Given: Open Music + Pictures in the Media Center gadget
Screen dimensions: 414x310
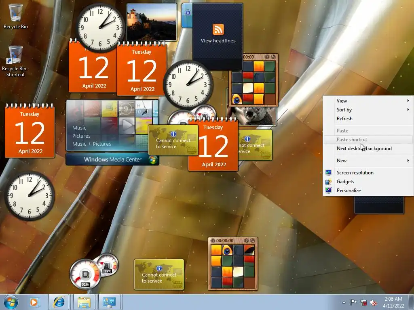Looking at the screenshot, I should pos(92,144).
